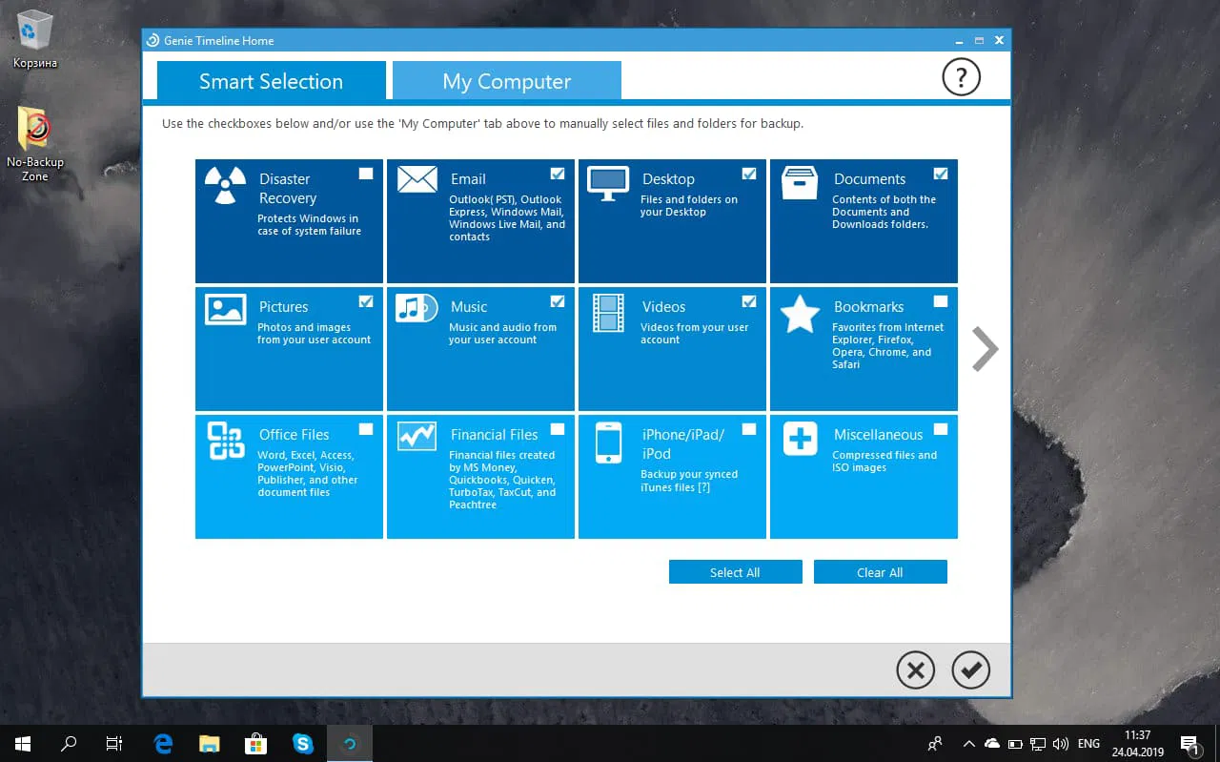Click the 'Photos and images from your user account' text
This screenshot has width=1220, height=762.
coord(314,334)
